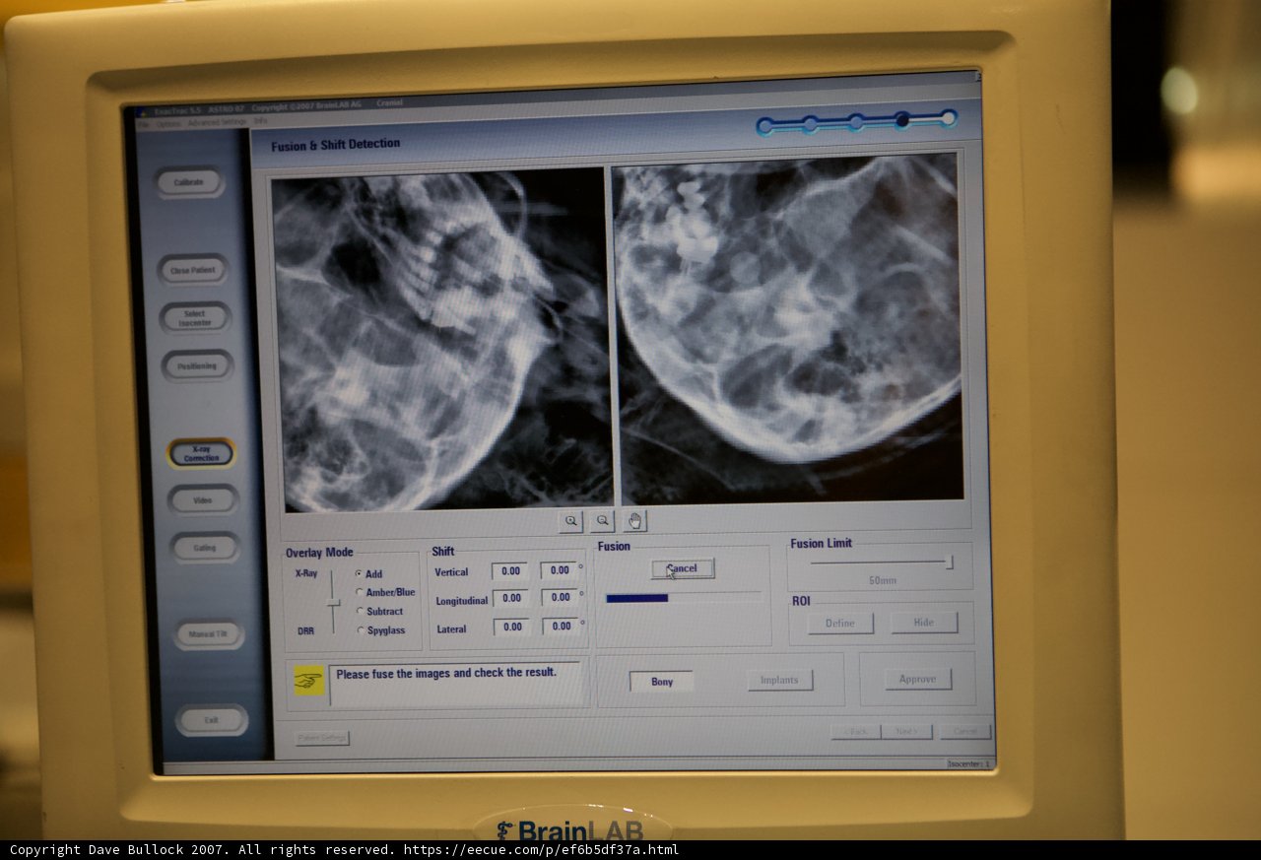Open the Positioning step
This screenshot has height=860, width=1261.
pos(198,365)
